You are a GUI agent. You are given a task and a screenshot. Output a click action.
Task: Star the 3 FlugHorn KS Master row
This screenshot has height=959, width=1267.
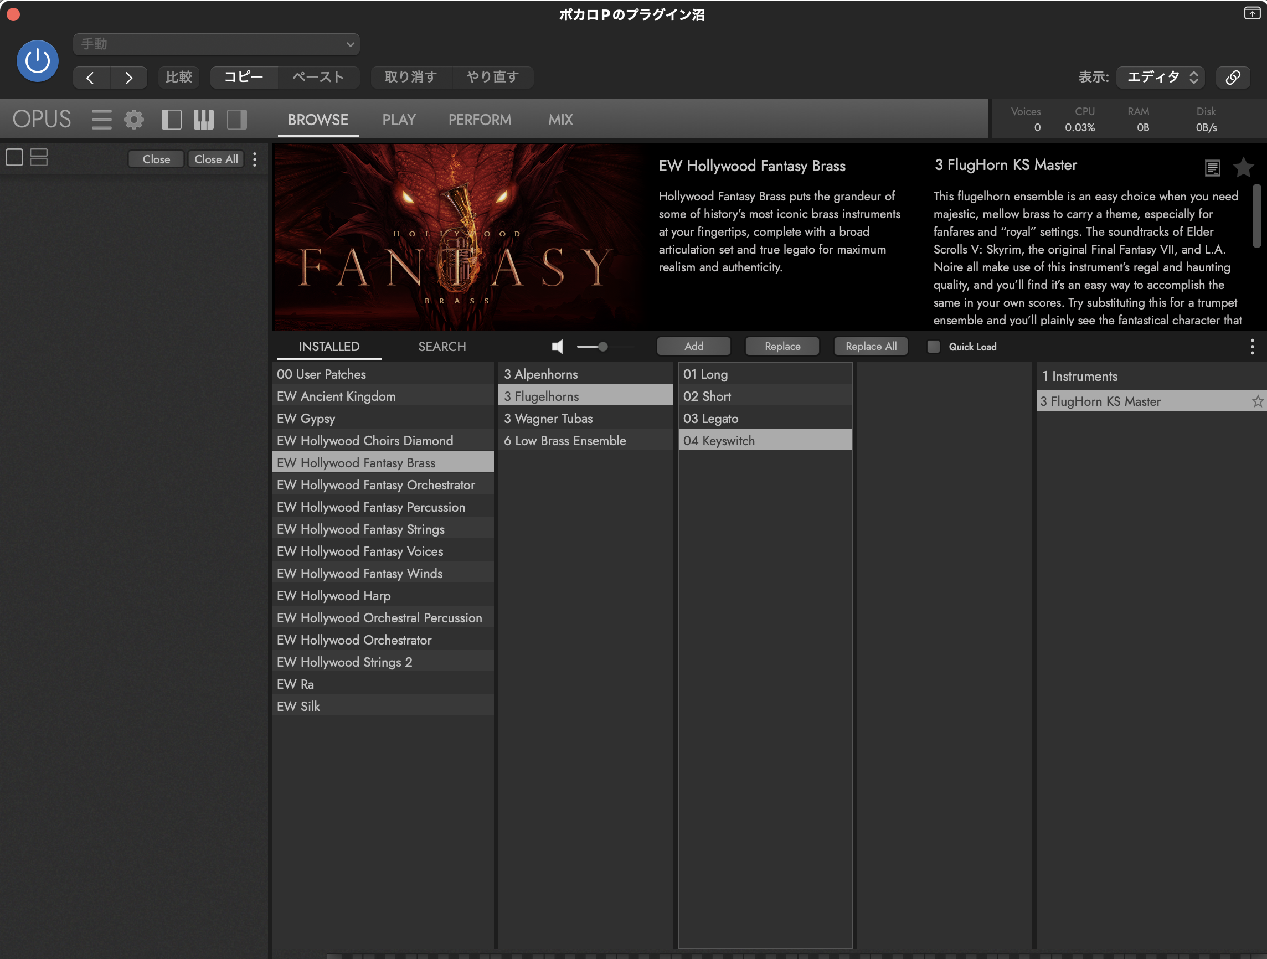click(x=1256, y=401)
